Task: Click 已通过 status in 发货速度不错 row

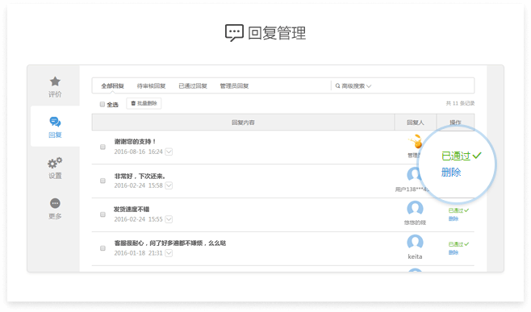Action: 458,210
